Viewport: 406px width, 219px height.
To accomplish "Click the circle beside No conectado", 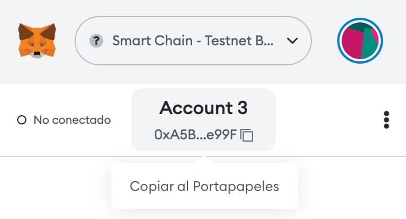I will [22, 120].
